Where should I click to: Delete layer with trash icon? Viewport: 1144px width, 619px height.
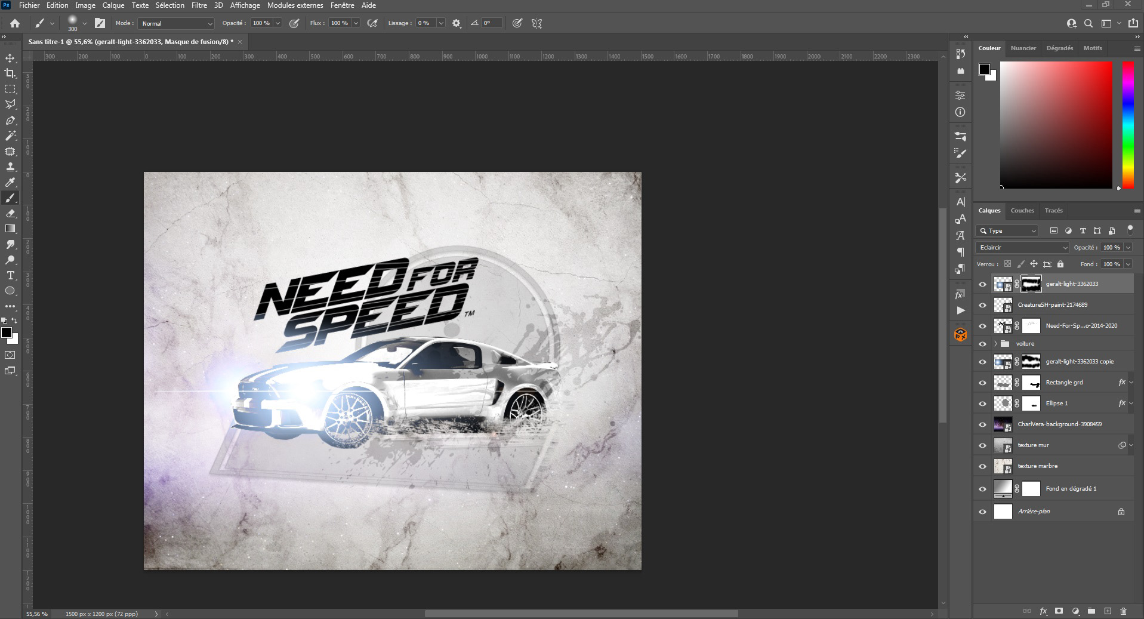(x=1123, y=611)
